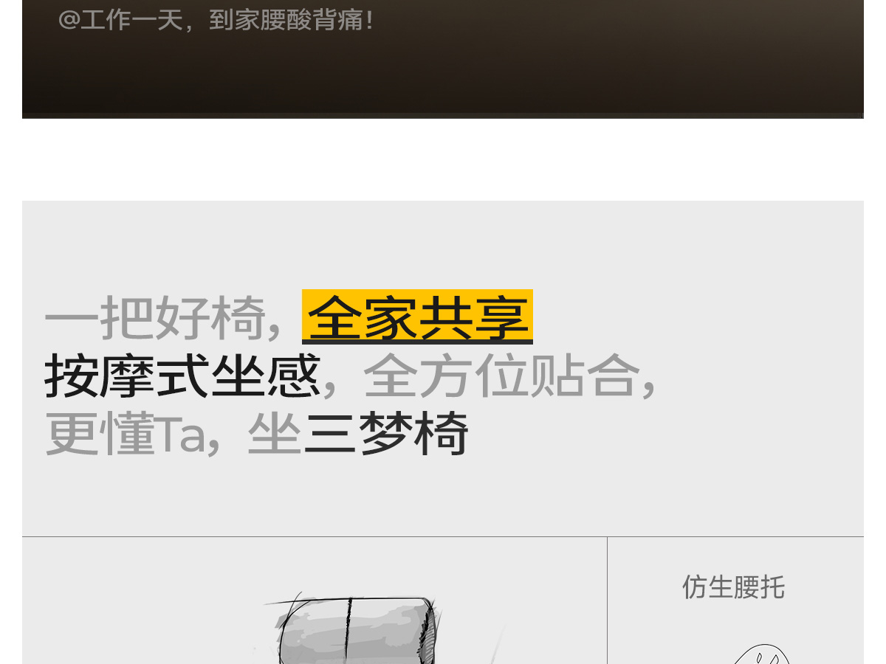Click the gray 全方位贴合 text
This screenshot has height=664, width=886.
(501, 376)
